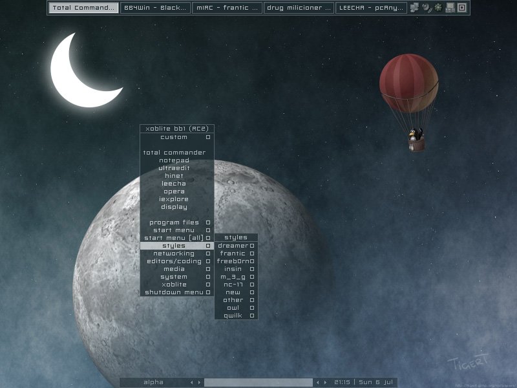This screenshot has height=388, width=517.
Task: Launch iexplore from menu
Action: tap(177, 199)
